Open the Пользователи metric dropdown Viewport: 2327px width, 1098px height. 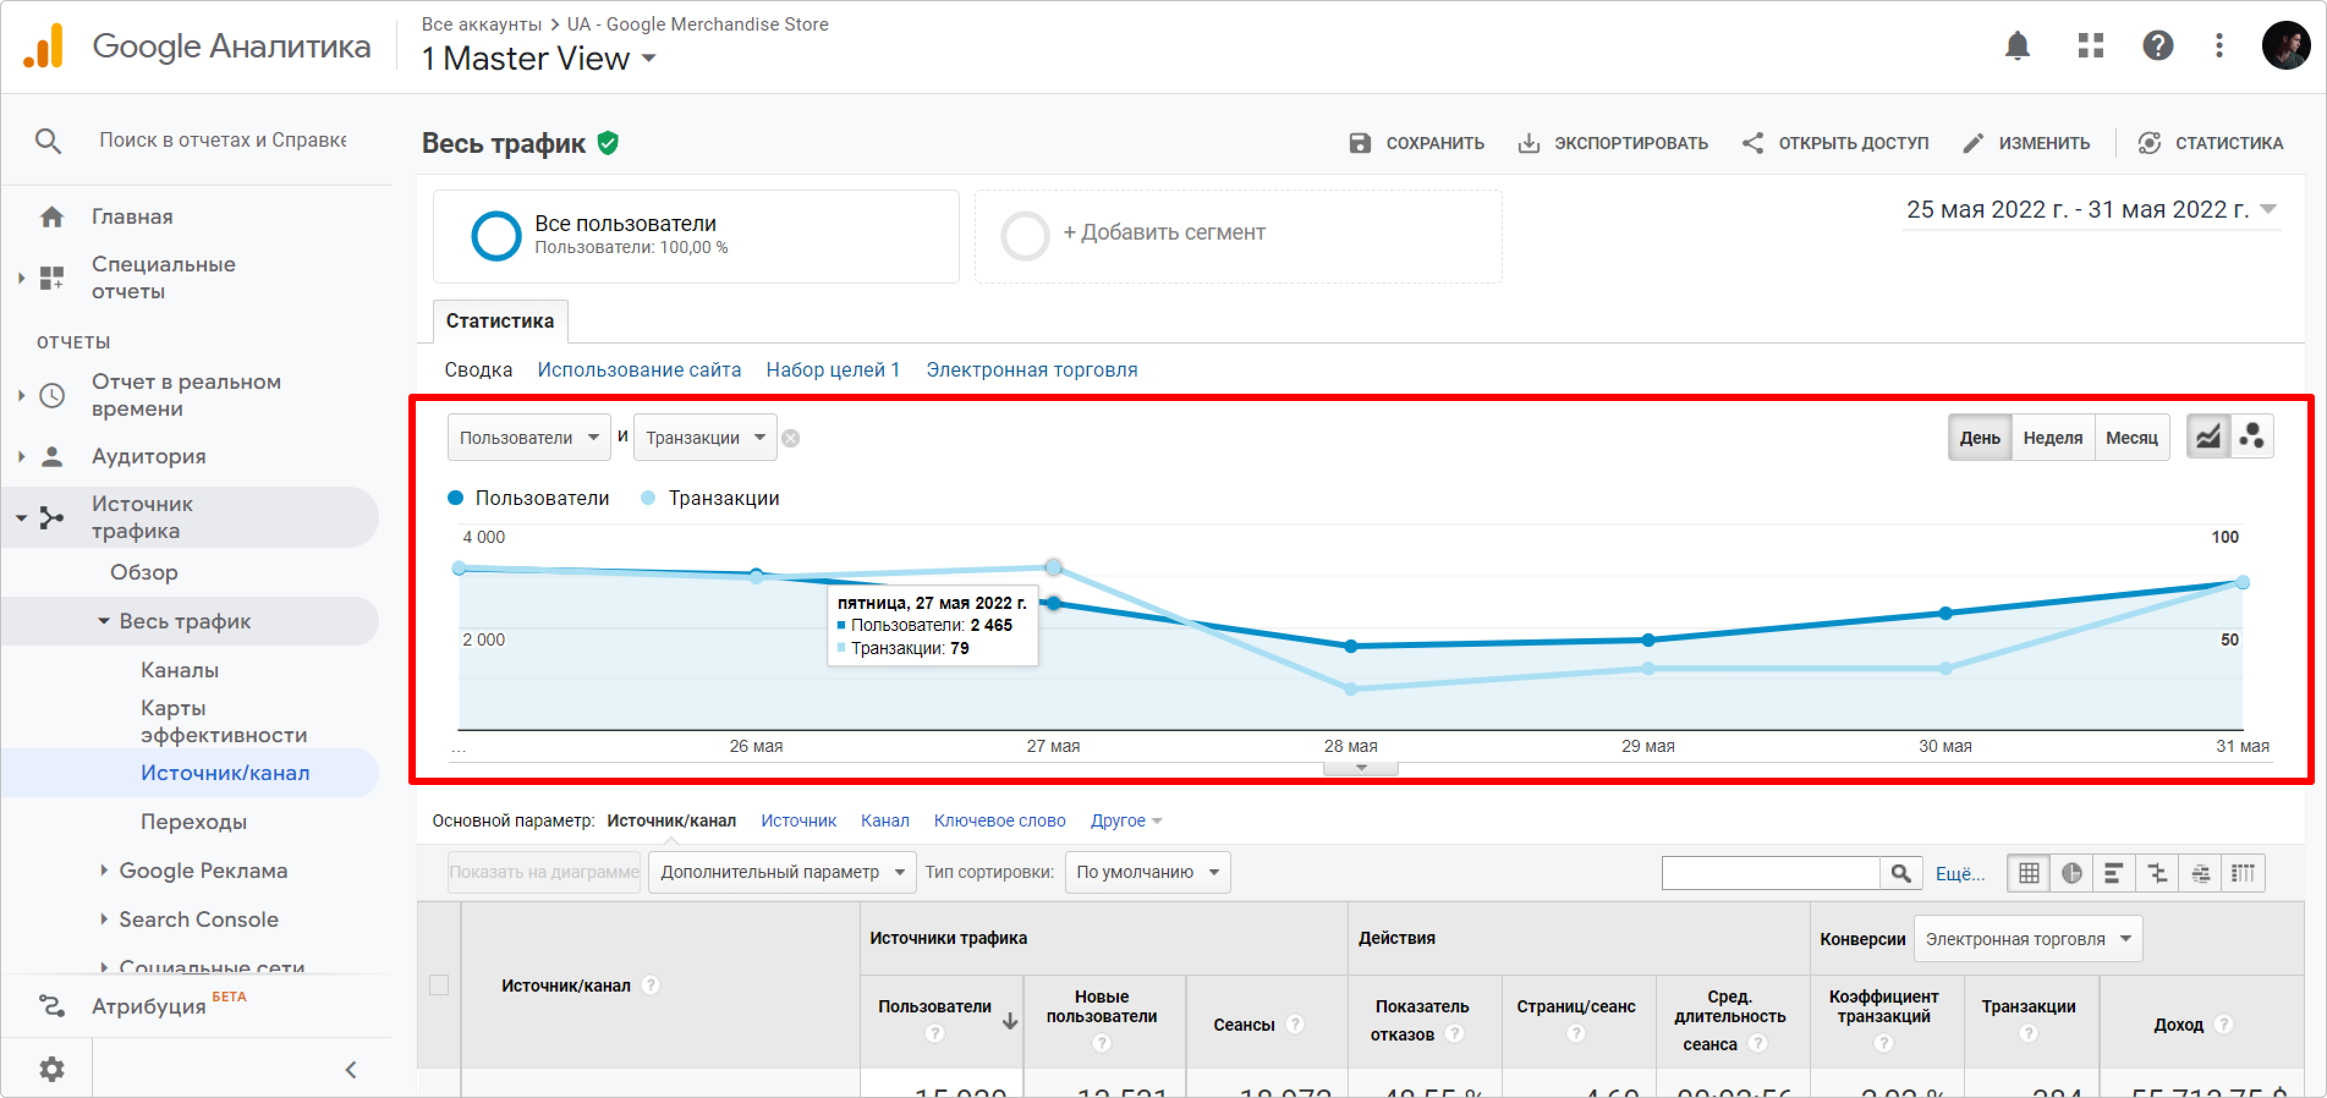[x=528, y=438]
